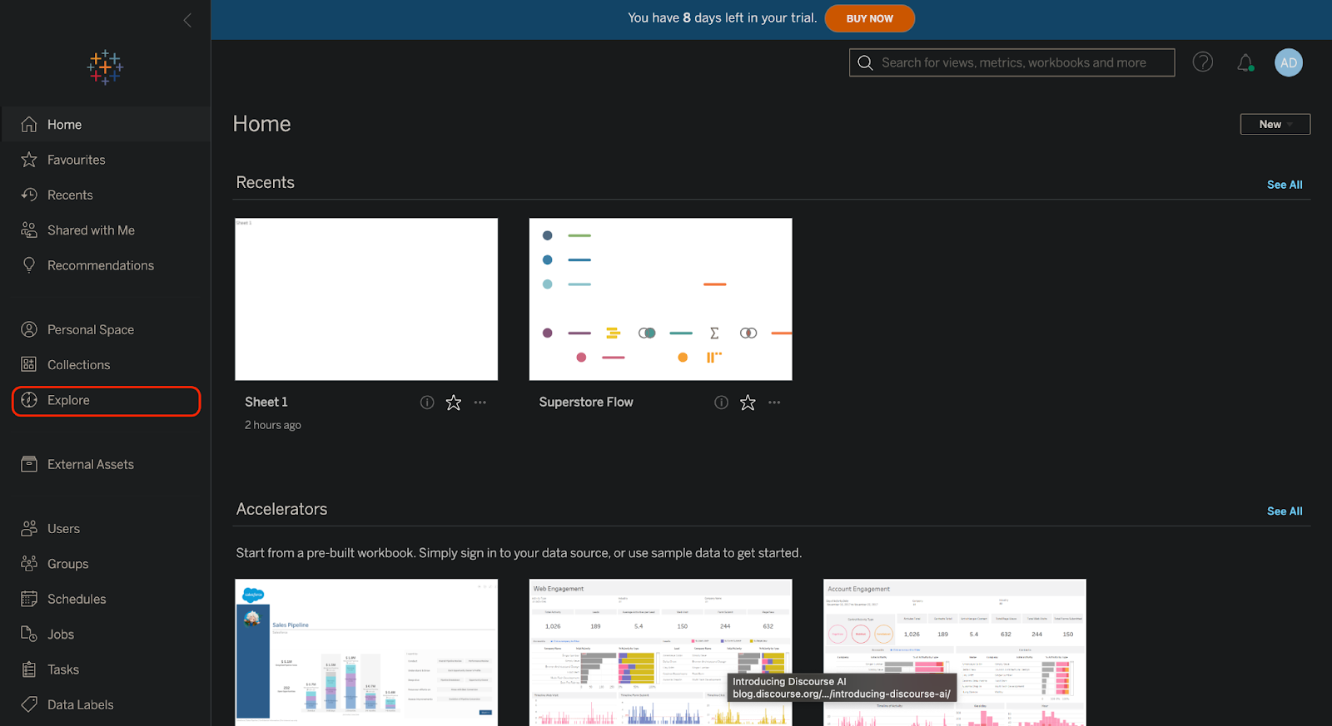This screenshot has height=726, width=1332.
Task: Click the '2 hours ago' text
Action: click(273, 425)
